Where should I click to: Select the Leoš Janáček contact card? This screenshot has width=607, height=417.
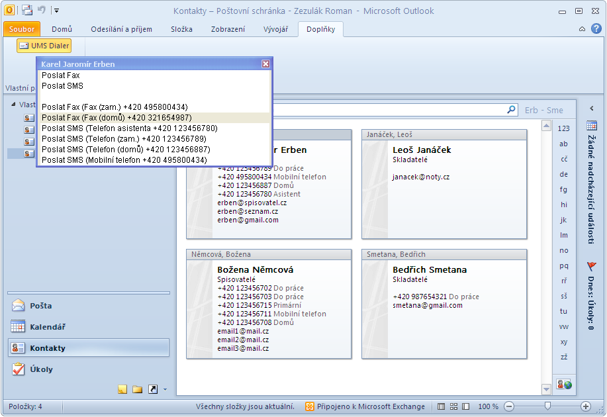click(444, 184)
